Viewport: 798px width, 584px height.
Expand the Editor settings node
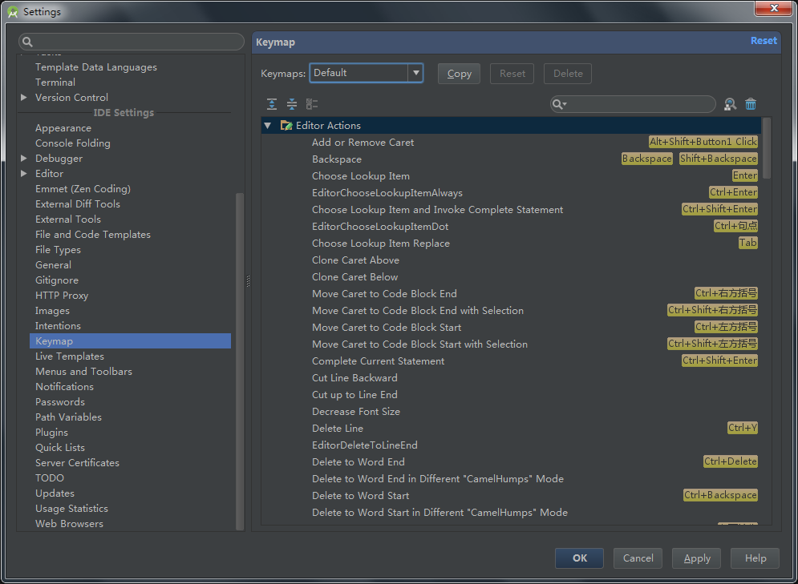pos(24,174)
